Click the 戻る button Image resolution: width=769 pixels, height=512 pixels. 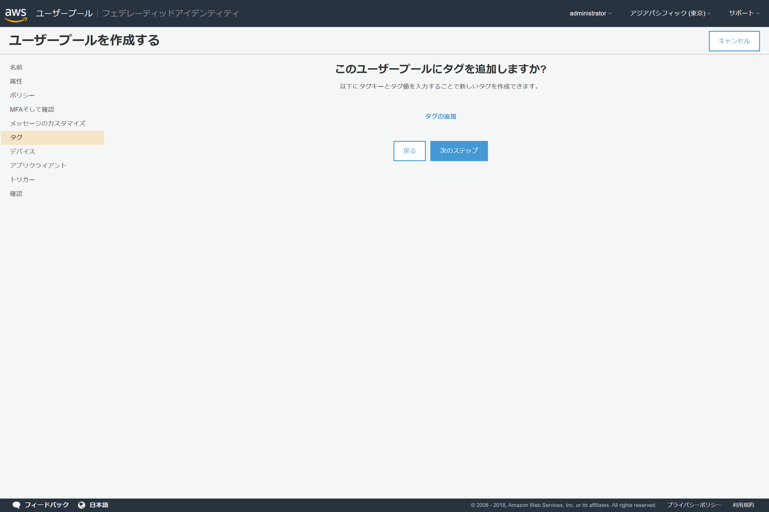[x=410, y=151]
